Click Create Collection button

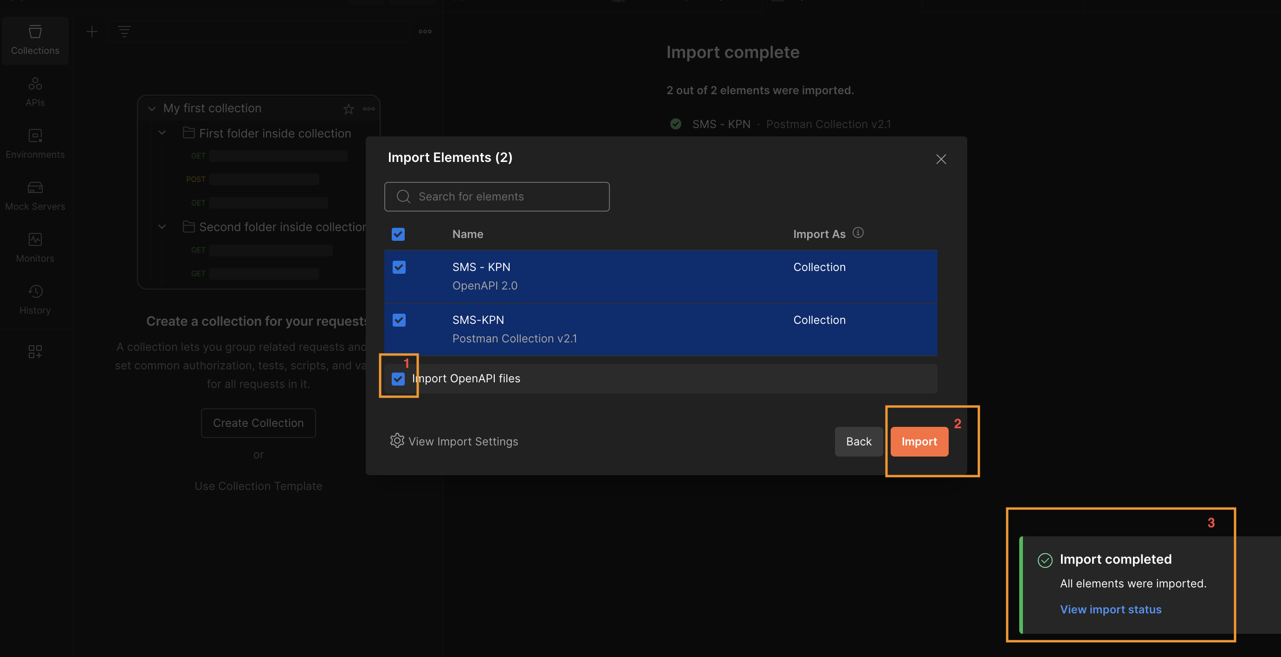point(258,423)
